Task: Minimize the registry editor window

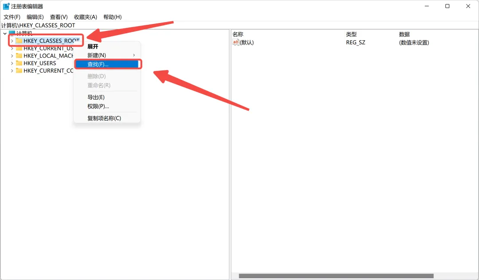Action: pos(427,6)
